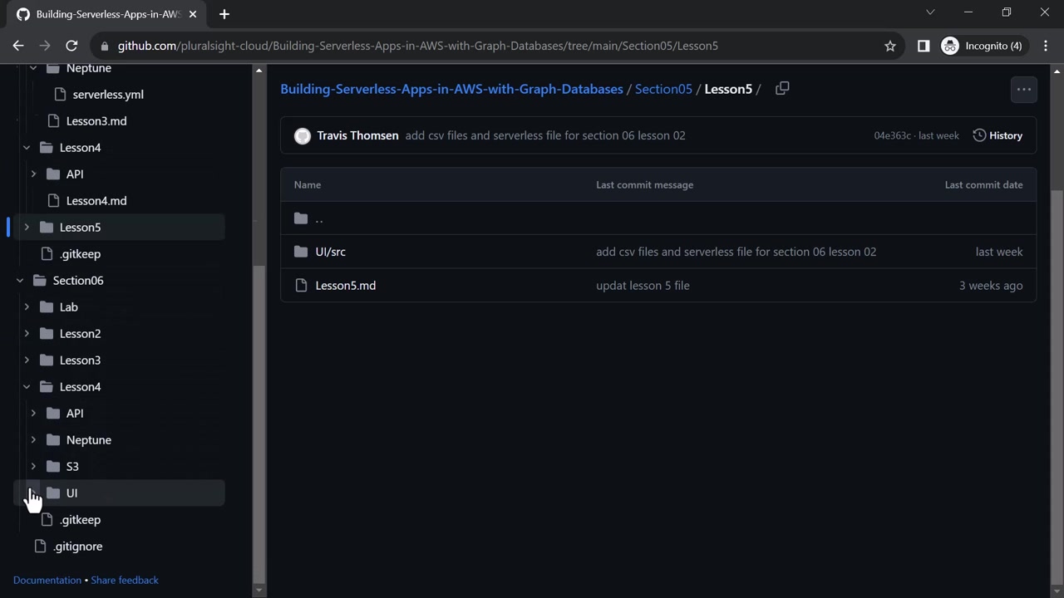Expand the Lab folder in tree
Screen dimensions: 1064x598
27,307
